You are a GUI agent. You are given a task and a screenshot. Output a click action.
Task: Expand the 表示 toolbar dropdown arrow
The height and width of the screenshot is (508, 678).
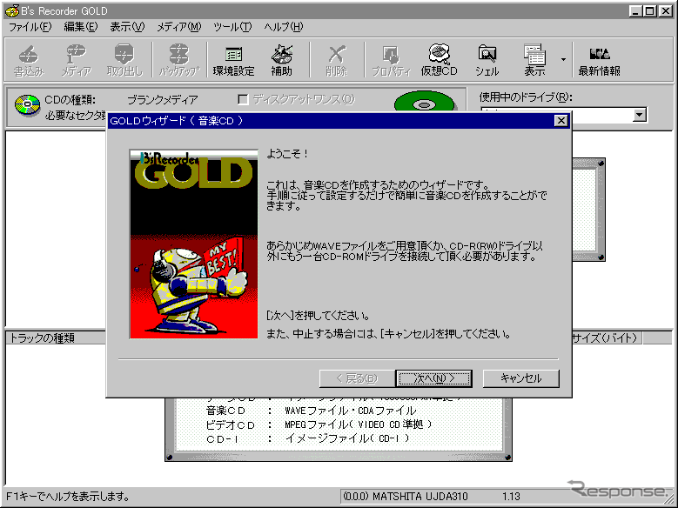coord(563,60)
